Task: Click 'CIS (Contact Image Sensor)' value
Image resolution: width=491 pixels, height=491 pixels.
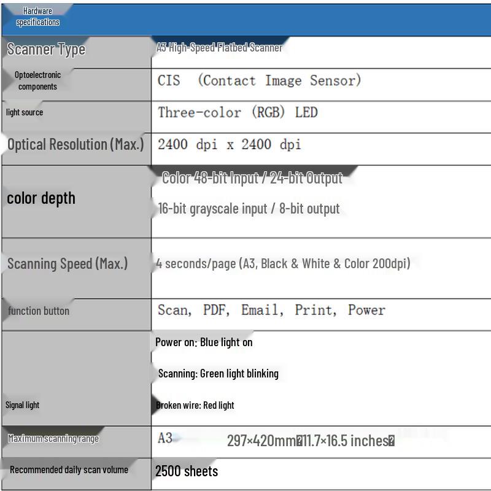Action: click(x=259, y=80)
